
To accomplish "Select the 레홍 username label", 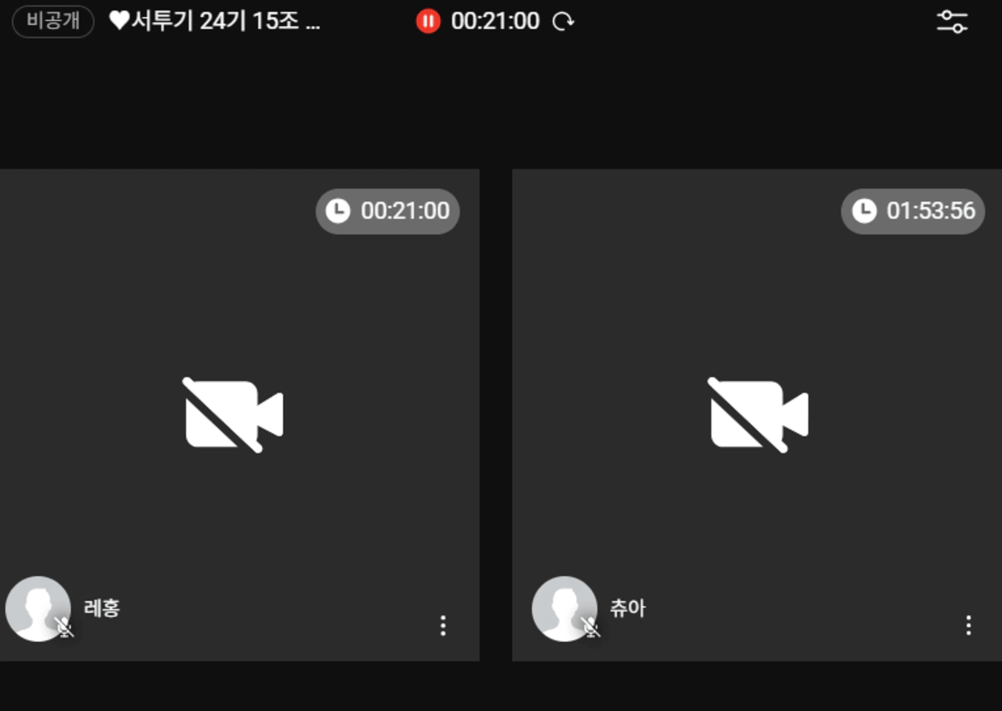I will (x=102, y=608).
